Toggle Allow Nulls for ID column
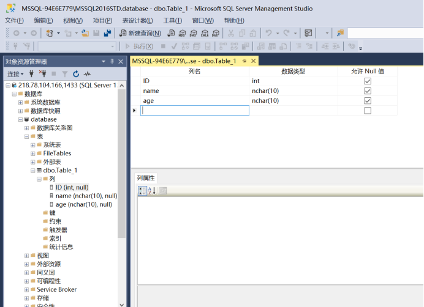The image size is (424, 307). [x=368, y=81]
